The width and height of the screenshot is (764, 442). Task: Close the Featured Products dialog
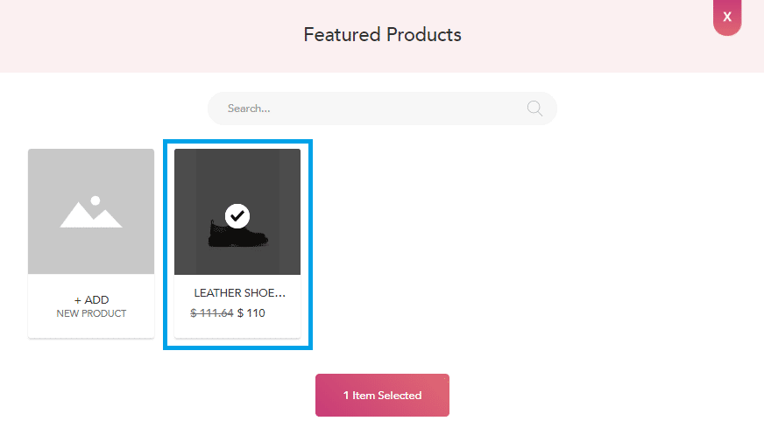coord(727,18)
